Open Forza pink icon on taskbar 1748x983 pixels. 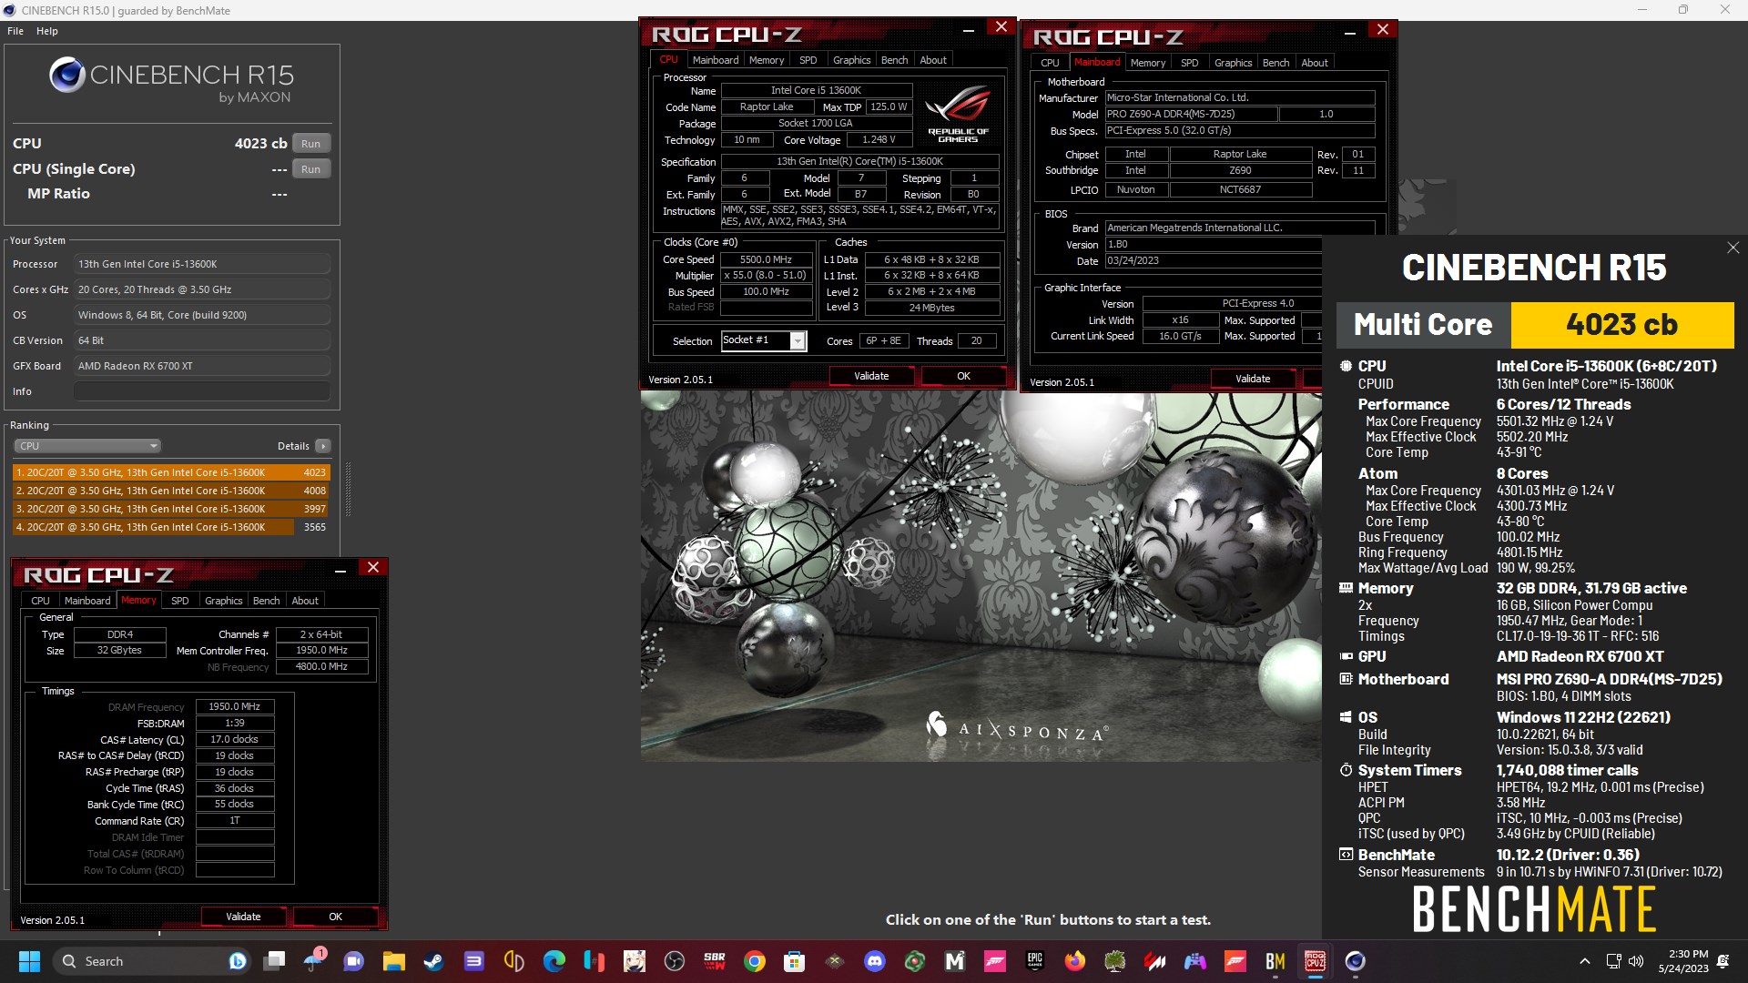click(x=994, y=961)
